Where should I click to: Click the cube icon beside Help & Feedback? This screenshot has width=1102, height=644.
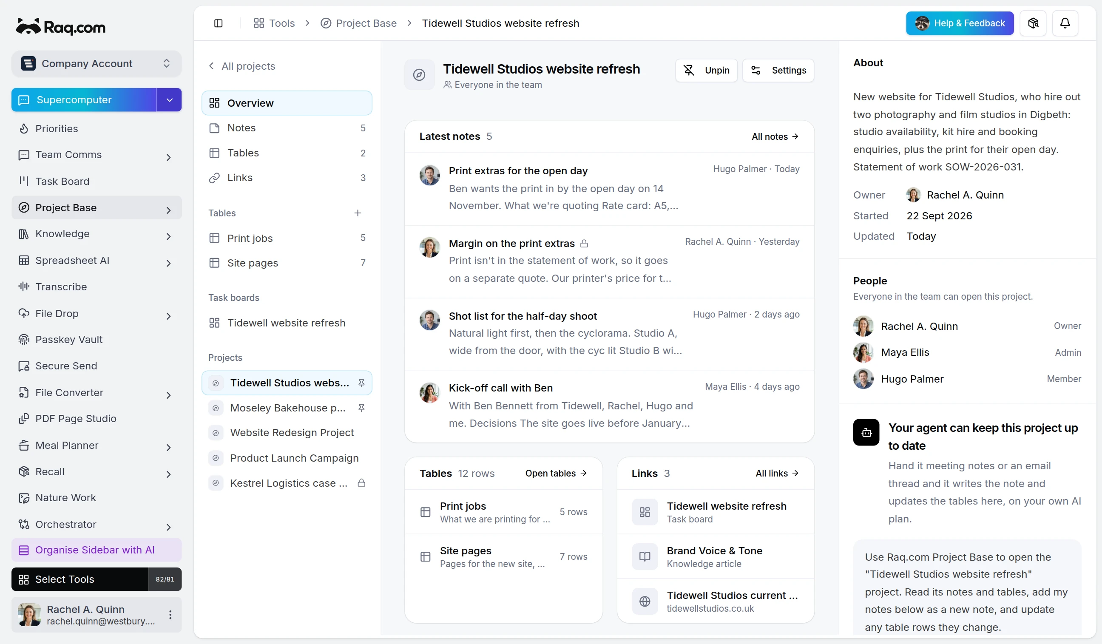click(x=1033, y=23)
